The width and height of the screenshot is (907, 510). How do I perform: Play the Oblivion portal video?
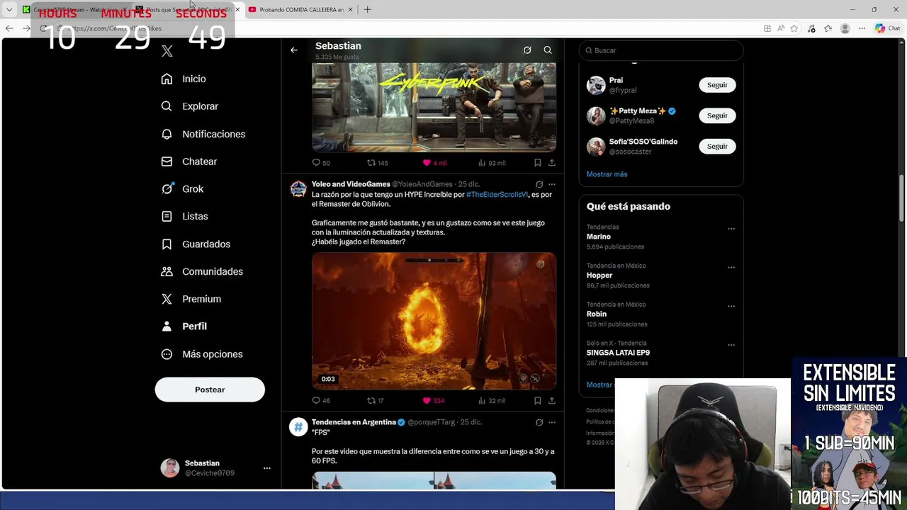coord(434,321)
